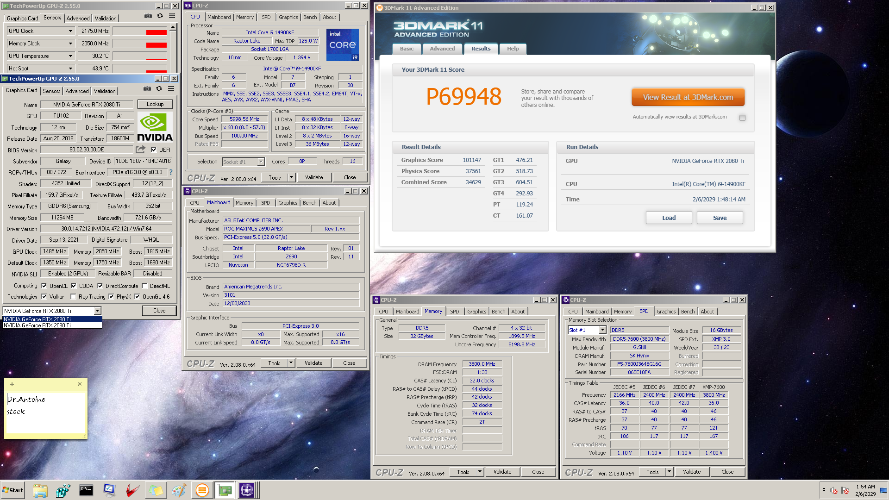The height and width of the screenshot is (500, 889).
Task: Open Windows Explorer folder from taskbar
Action: (x=40, y=490)
